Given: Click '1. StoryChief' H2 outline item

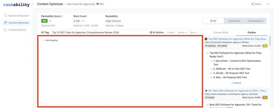Looking at the screenshot, I should tap(237, 63).
